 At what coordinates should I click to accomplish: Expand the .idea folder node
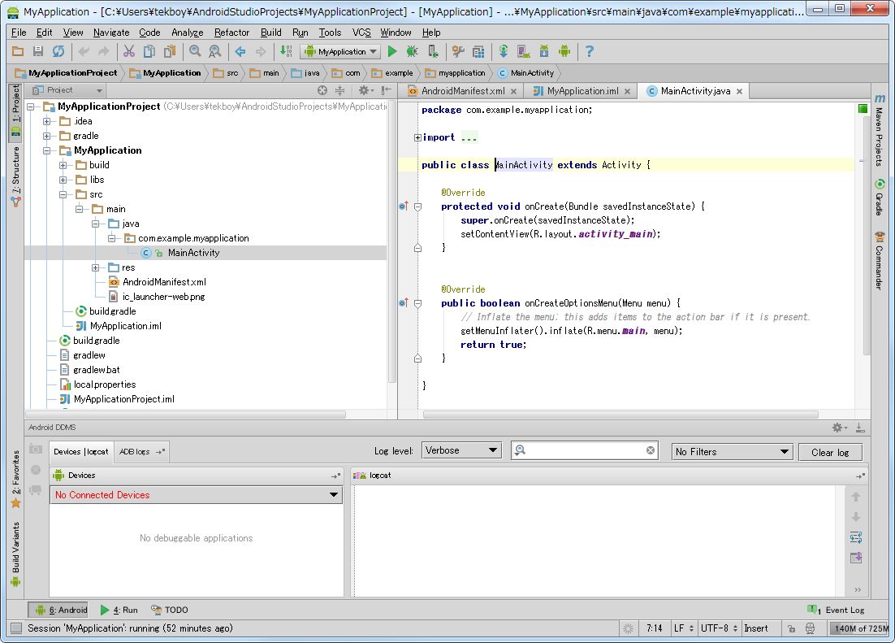coord(47,121)
